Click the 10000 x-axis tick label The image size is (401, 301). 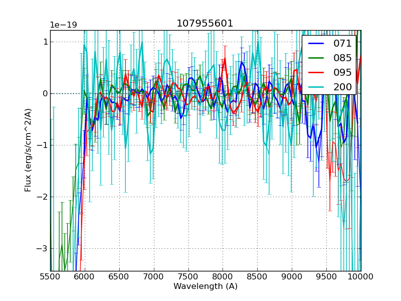tap(361, 277)
